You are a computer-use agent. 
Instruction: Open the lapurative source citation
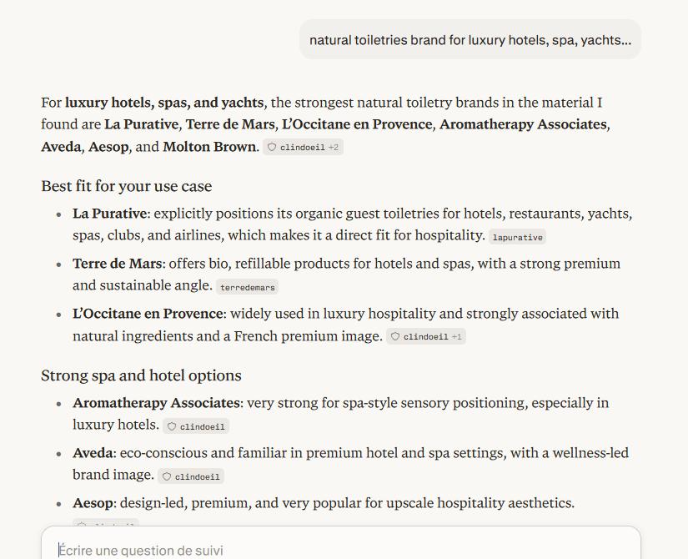(517, 237)
